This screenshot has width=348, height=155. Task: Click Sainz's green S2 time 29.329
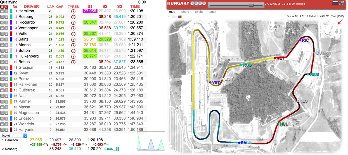[x=105, y=40]
